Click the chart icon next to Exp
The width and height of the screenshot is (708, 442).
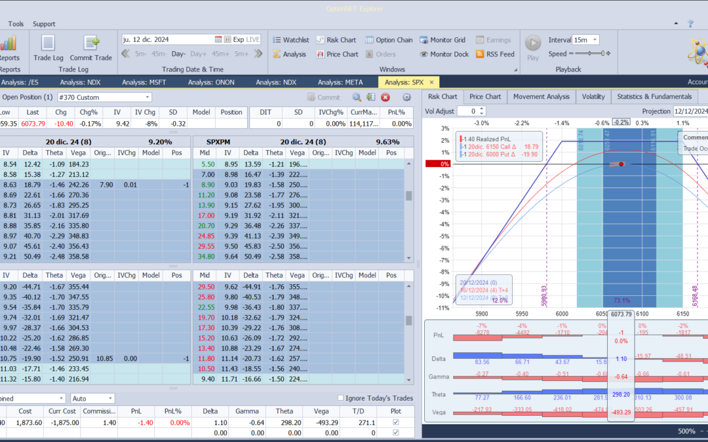click(x=227, y=39)
